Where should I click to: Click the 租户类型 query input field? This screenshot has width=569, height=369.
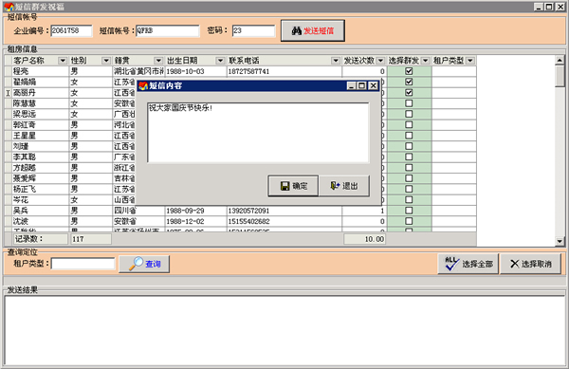pos(83,264)
